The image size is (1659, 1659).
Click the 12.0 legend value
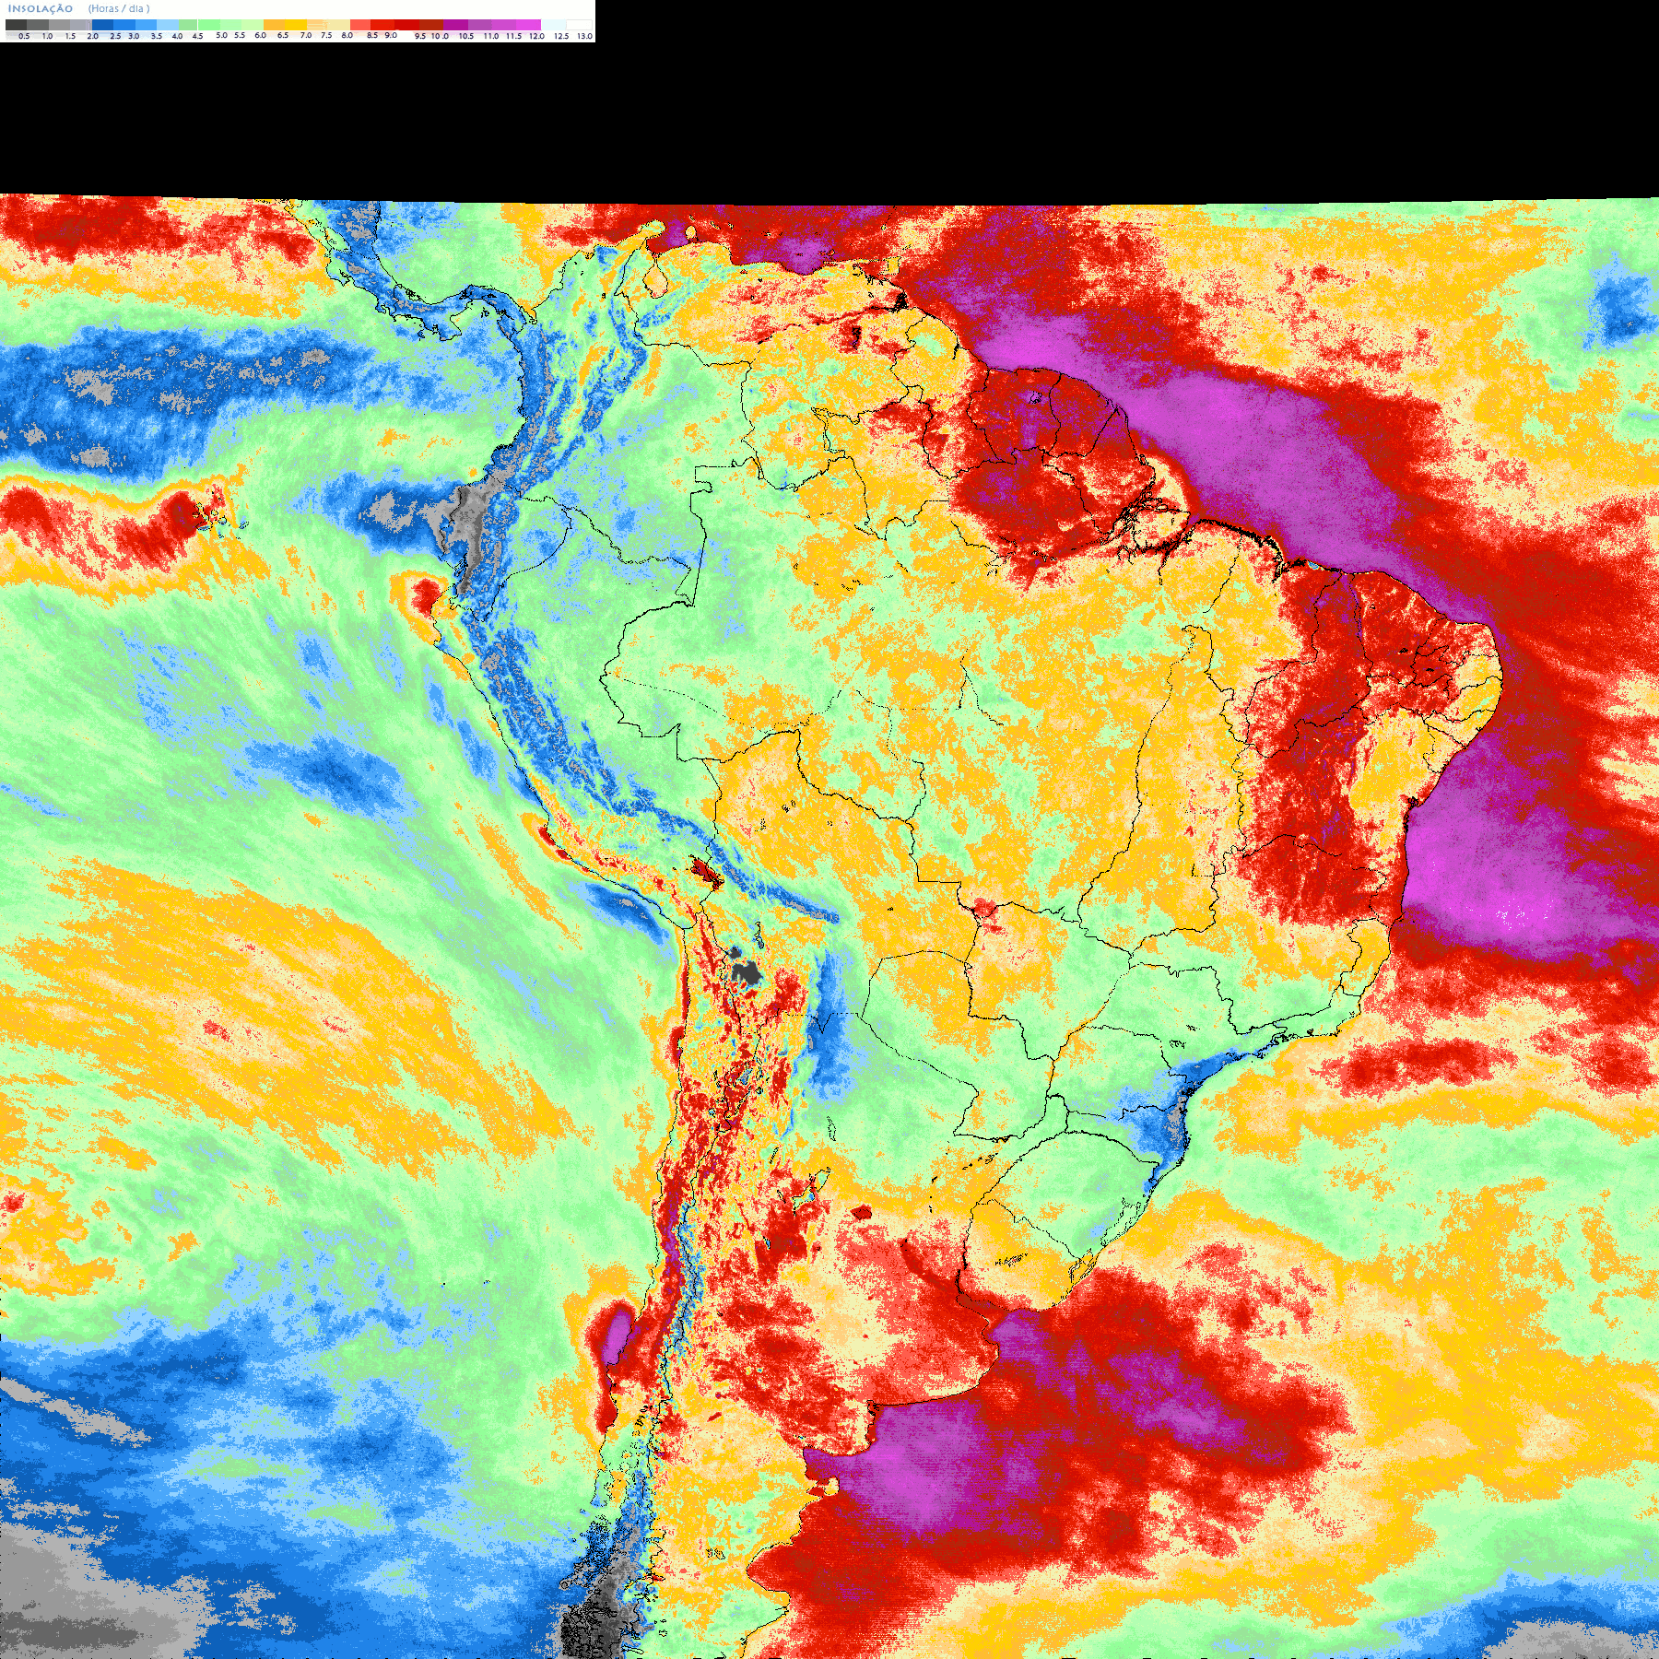point(536,36)
